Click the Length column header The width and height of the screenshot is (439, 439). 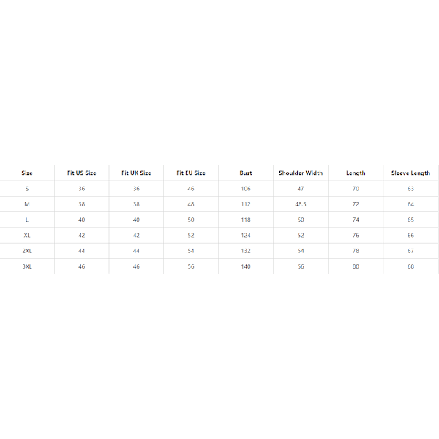click(x=356, y=173)
